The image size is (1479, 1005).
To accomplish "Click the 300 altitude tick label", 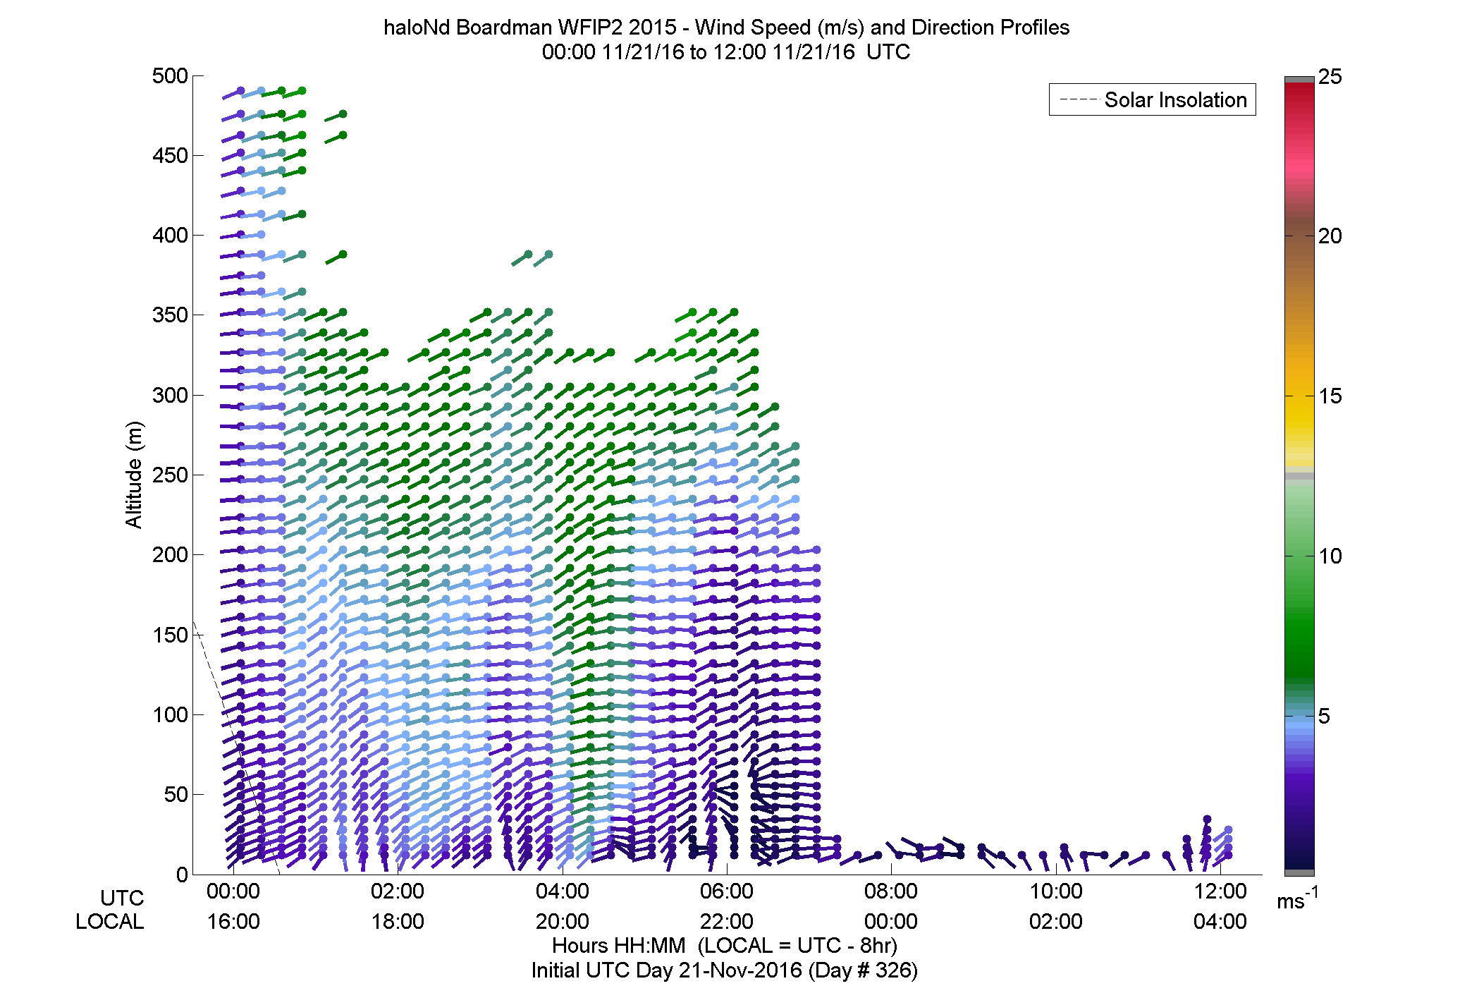I will coord(170,396).
